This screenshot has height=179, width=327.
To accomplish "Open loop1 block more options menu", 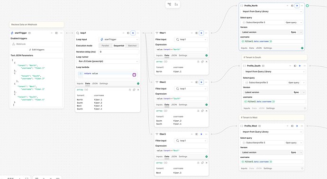I will tap(137, 33).
